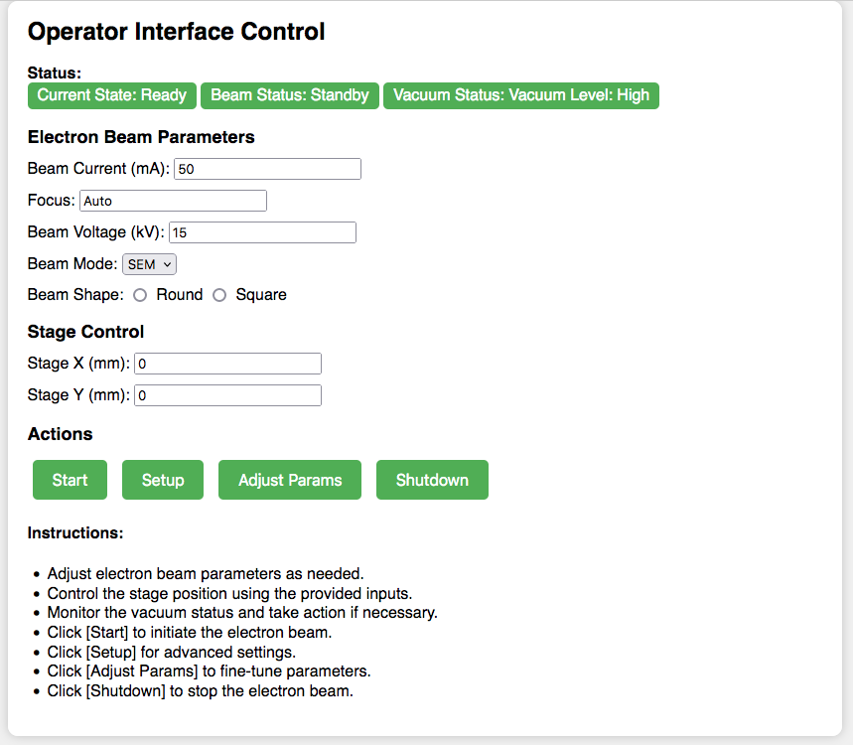Click the Start button
Screen dimensions: 853x745
coord(70,480)
